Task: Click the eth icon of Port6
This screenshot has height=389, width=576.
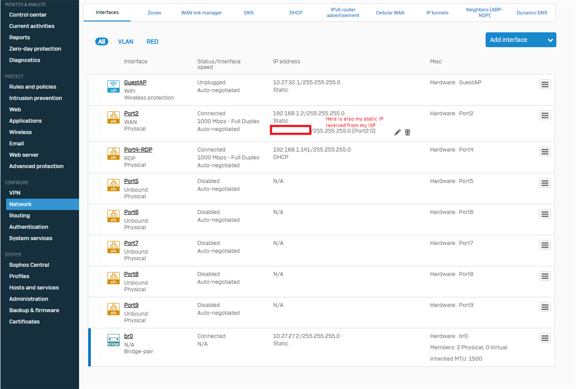Action: point(113,216)
